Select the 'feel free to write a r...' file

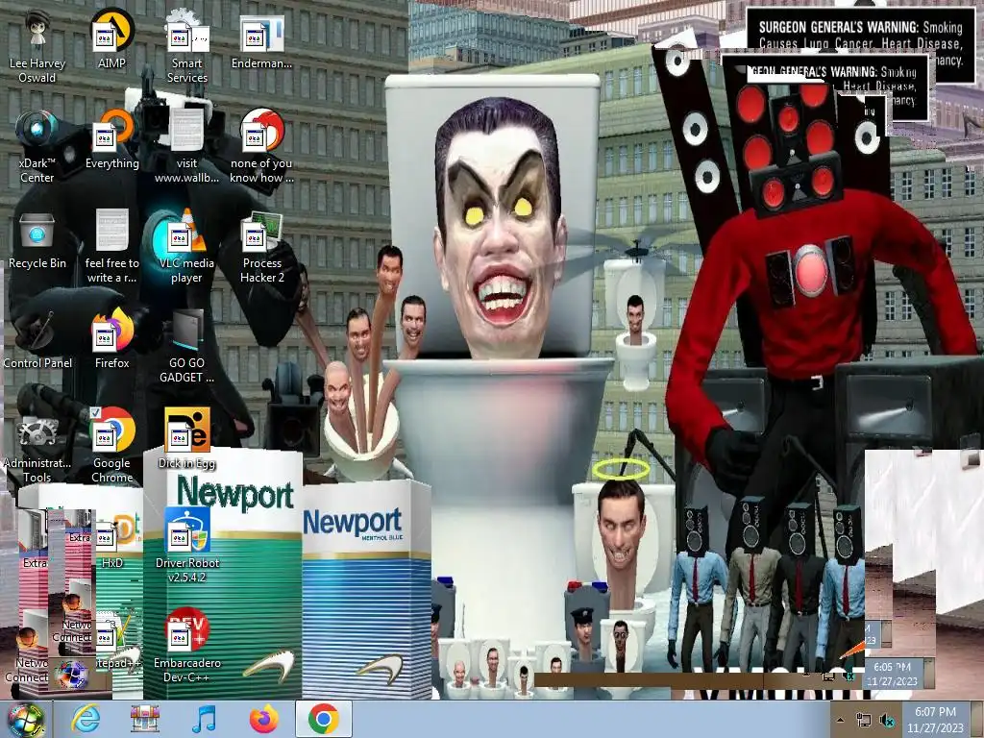(x=111, y=247)
